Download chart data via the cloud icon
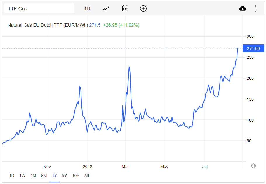This screenshot has width=266, height=184. 243,8
